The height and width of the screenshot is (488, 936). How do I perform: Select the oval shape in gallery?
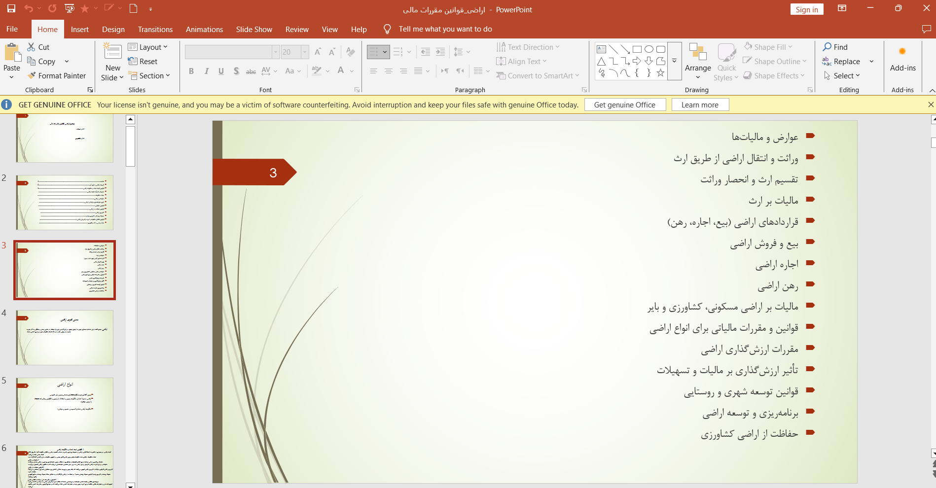649,49
